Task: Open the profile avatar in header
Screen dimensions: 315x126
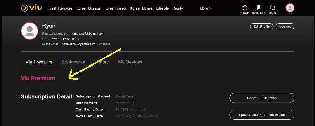Action: click(x=290, y=8)
